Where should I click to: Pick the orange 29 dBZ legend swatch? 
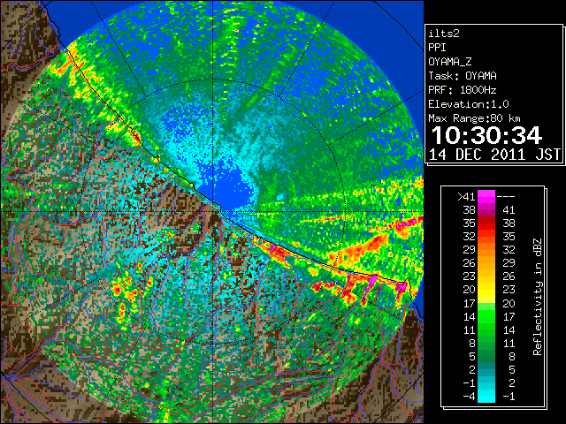click(x=486, y=250)
